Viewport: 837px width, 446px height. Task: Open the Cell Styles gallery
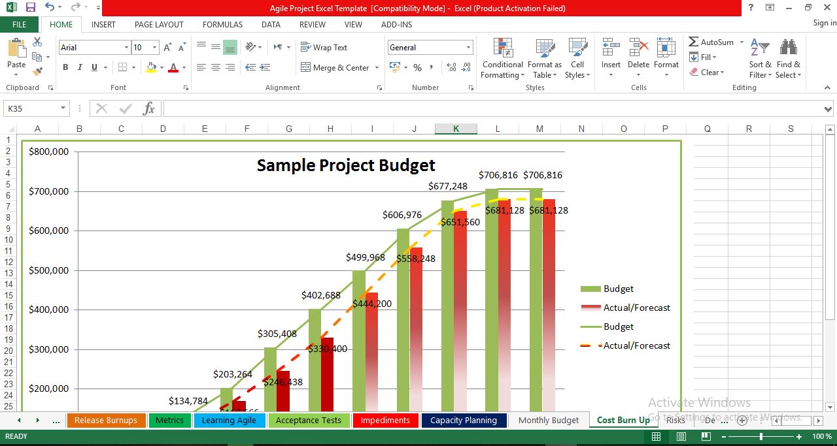(x=576, y=57)
